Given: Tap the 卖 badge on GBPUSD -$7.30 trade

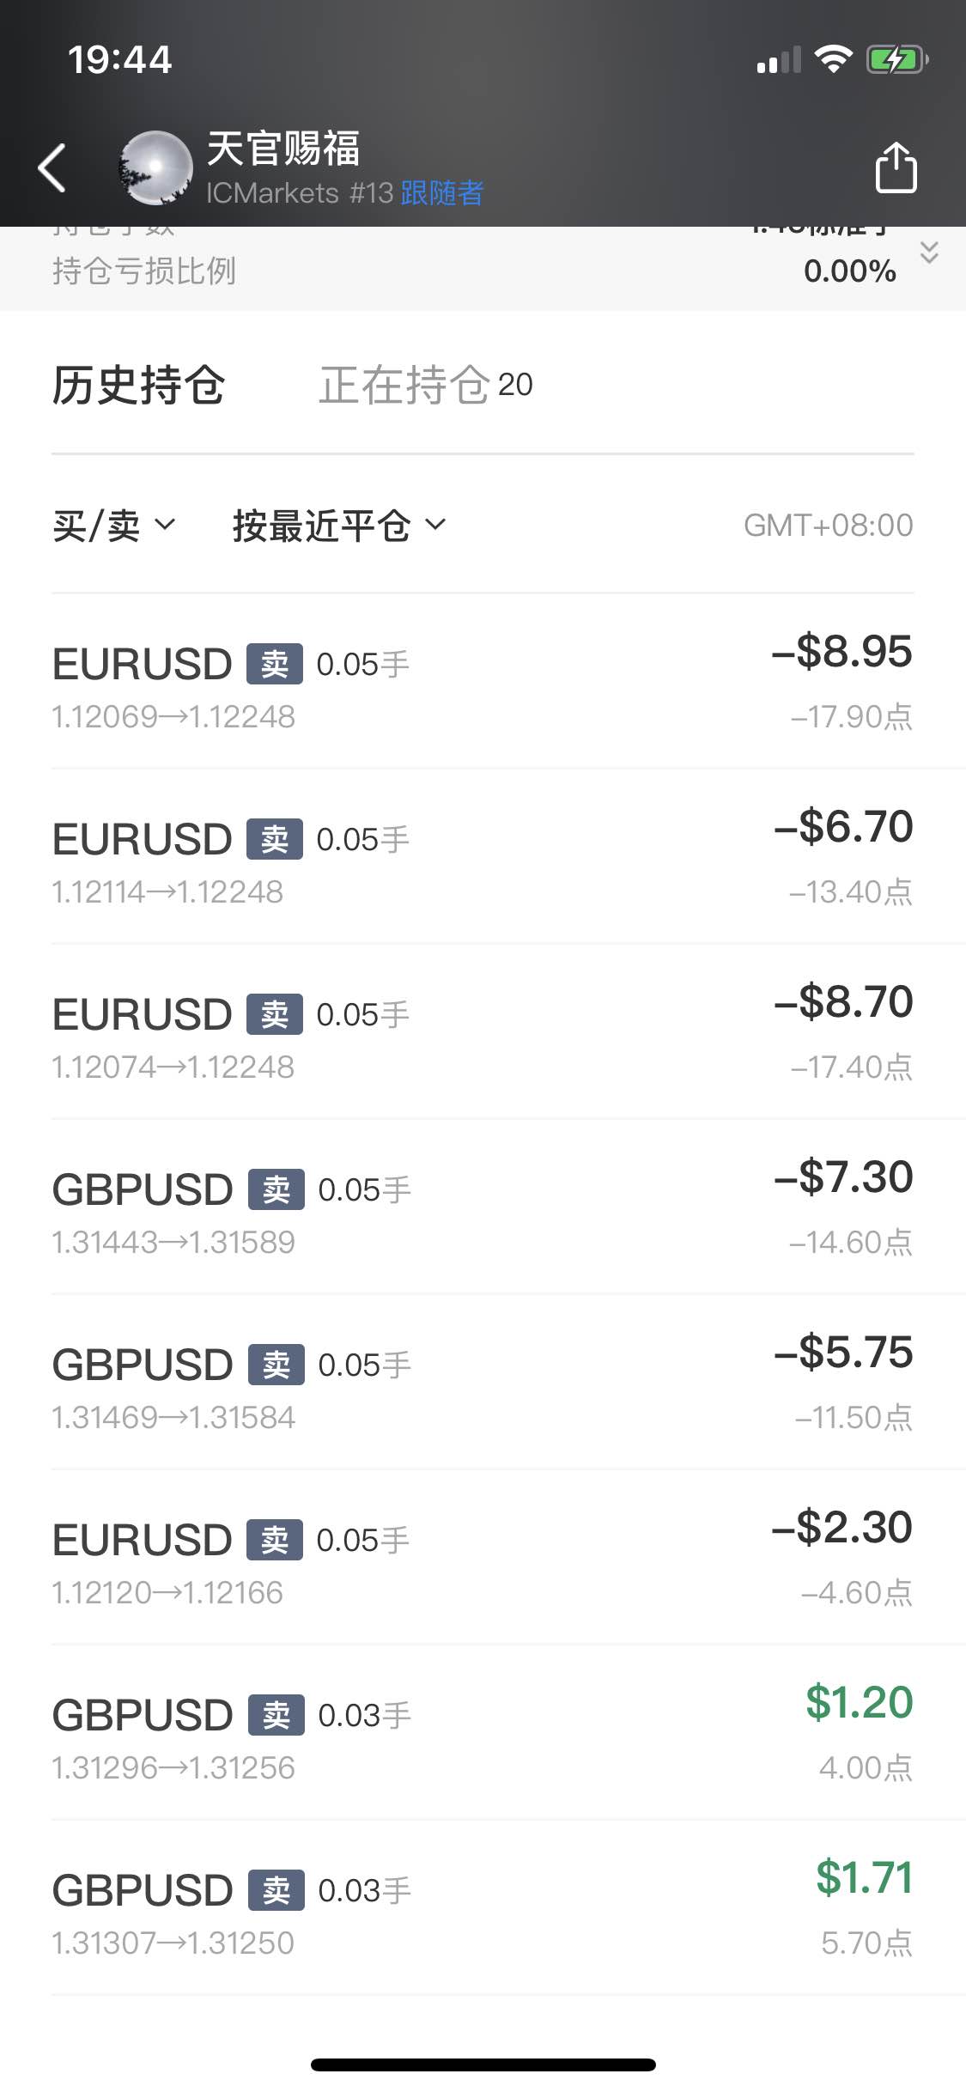Looking at the screenshot, I should tap(276, 1189).
